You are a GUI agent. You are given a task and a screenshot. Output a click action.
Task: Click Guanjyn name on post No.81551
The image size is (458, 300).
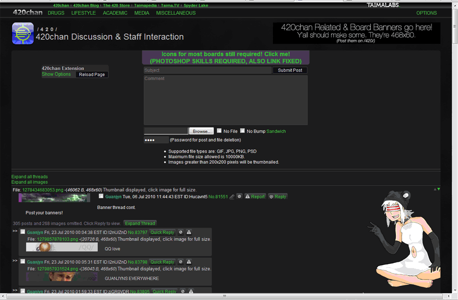(x=114, y=197)
